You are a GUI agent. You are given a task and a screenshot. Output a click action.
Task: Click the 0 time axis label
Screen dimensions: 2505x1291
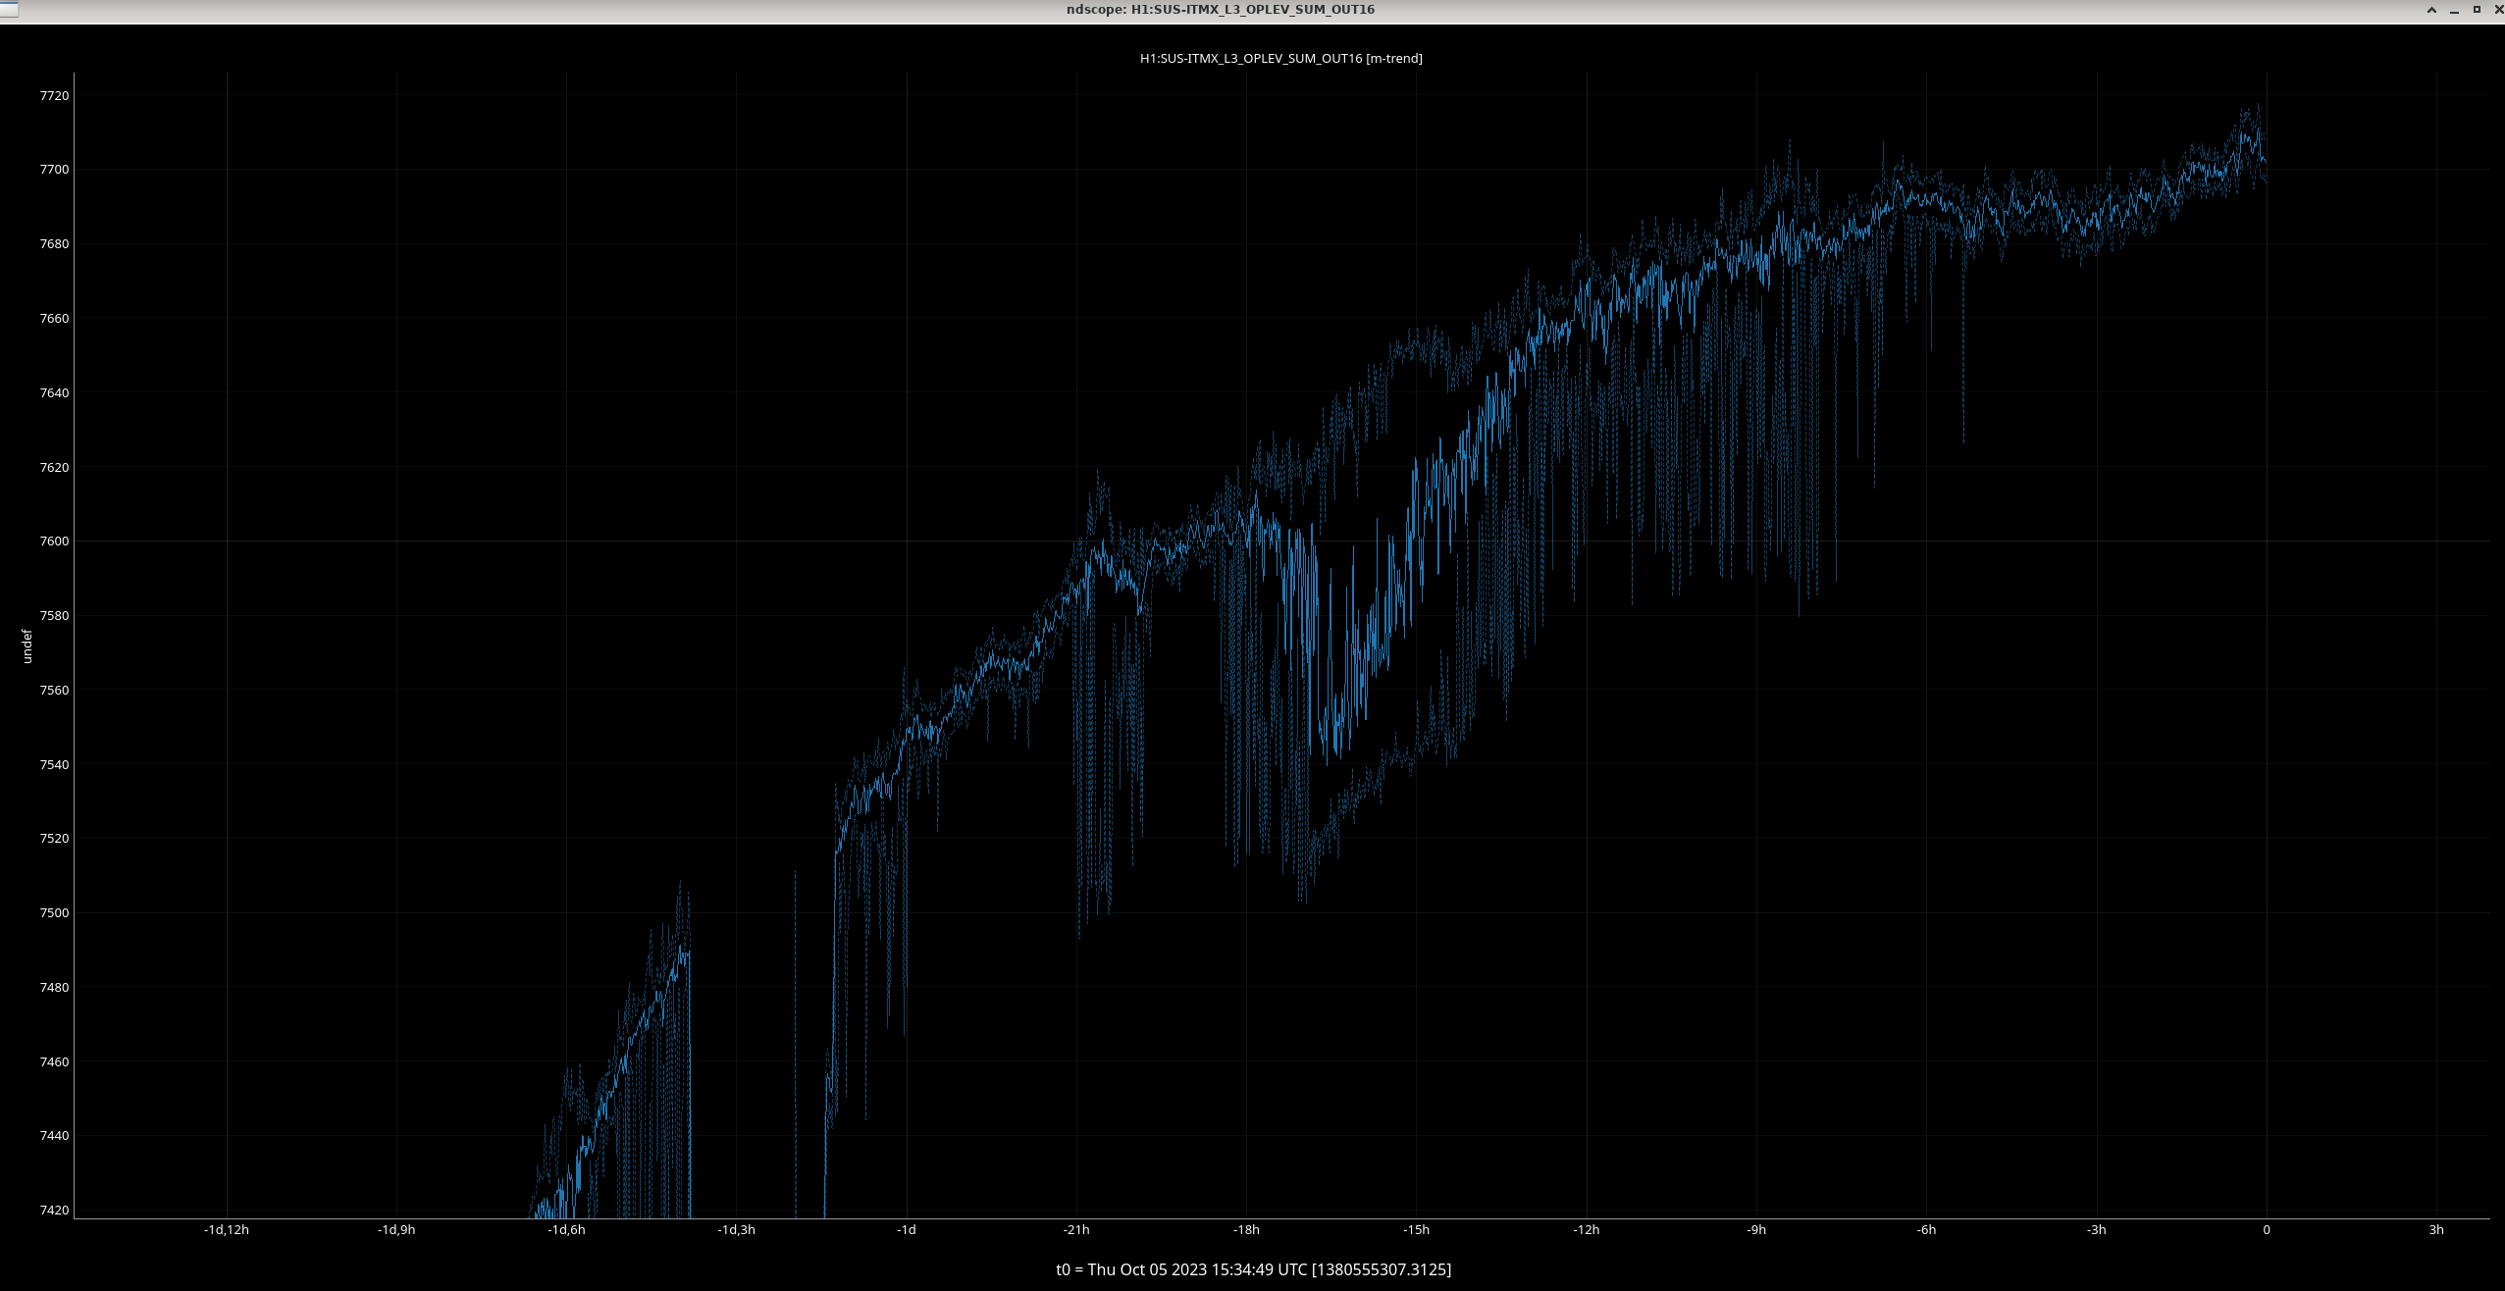coord(2267,1230)
